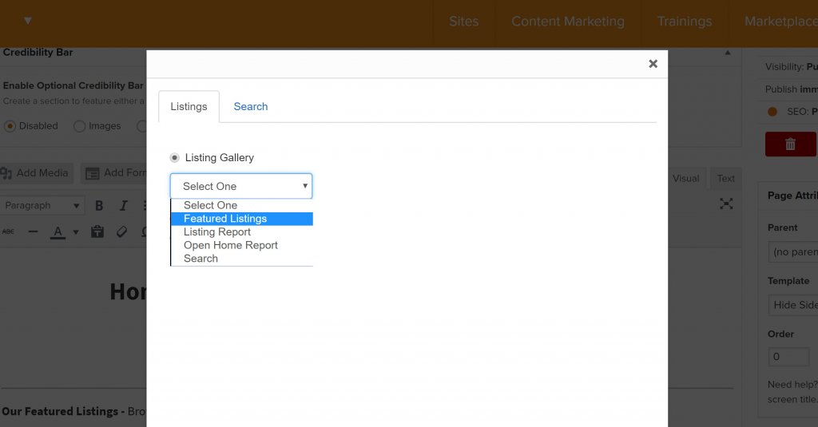Collapse the Credibility Bar panel arrow

click(727, 53)
